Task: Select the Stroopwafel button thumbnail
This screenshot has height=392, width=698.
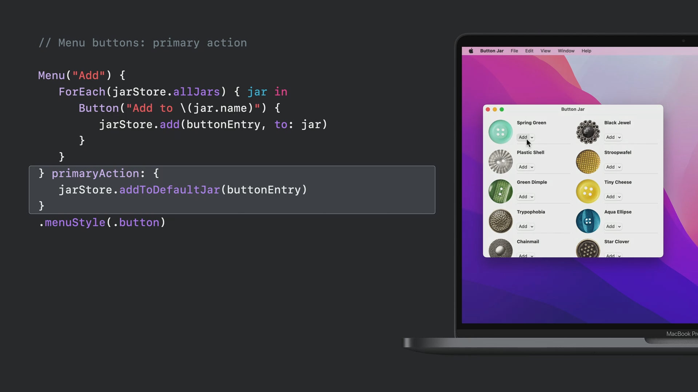Action: (588, 162)
